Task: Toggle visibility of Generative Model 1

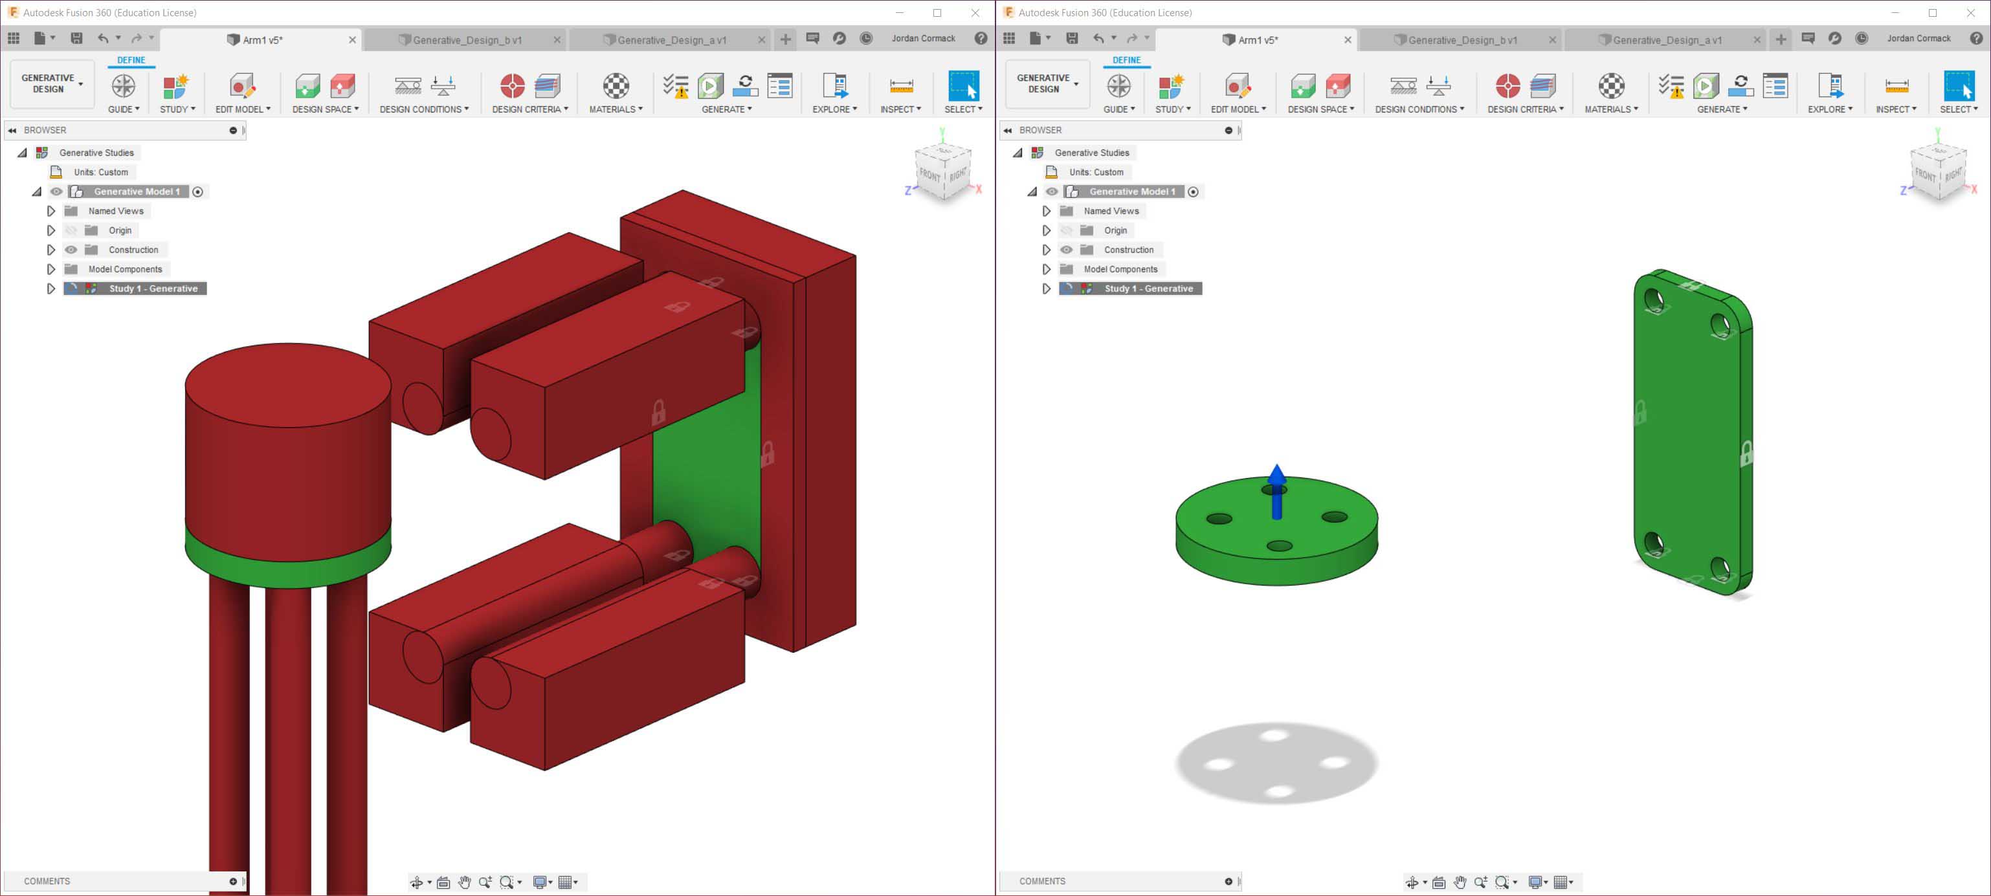Action: click(56, 191)
